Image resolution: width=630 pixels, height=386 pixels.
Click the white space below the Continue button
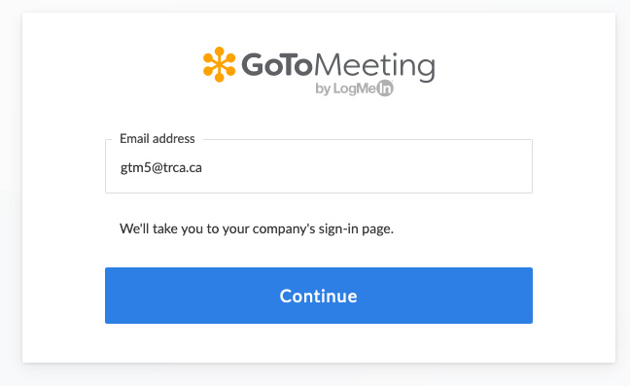click(319, 342)
